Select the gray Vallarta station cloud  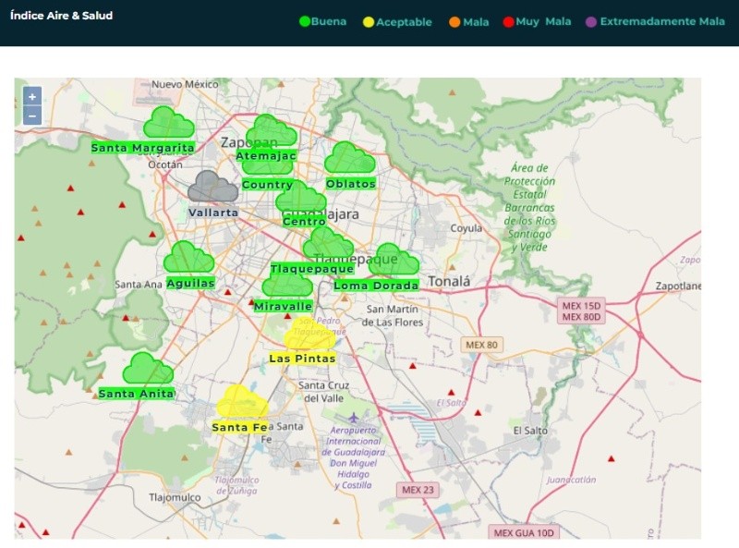click(x=213, y=187)
